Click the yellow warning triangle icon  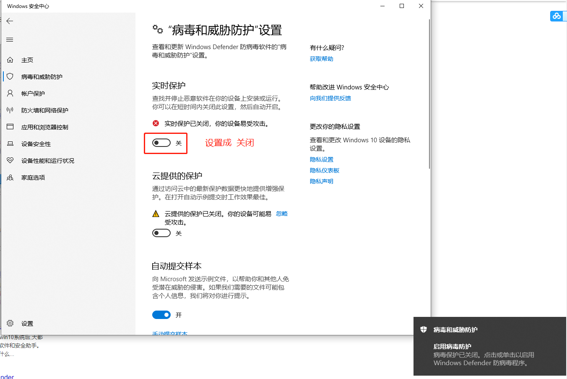tap(156, 214)
